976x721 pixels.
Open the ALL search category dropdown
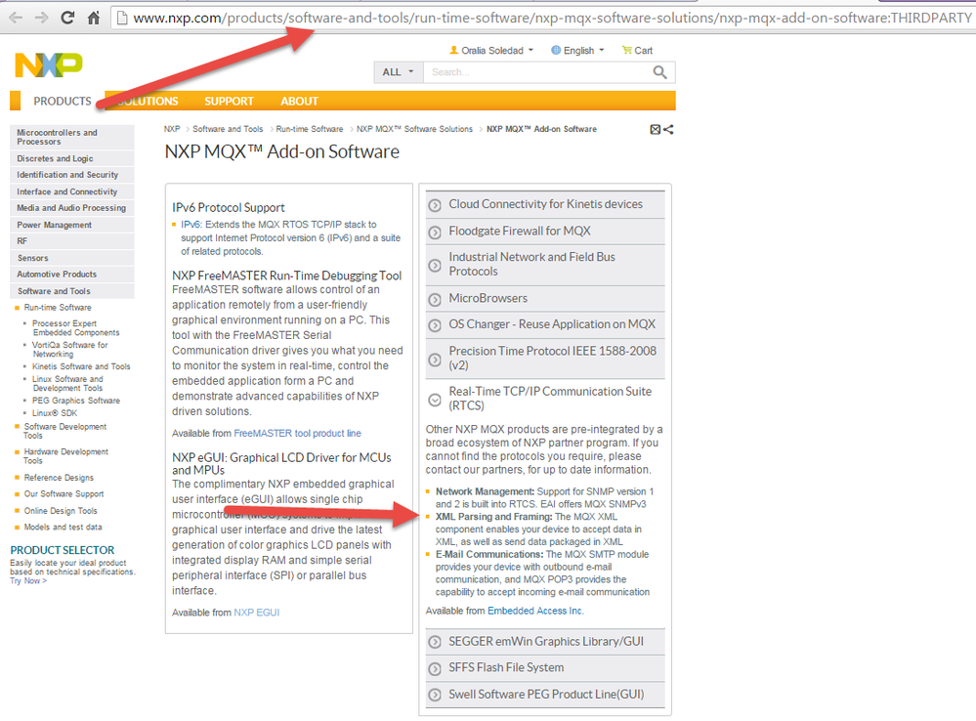[x=399, y=72]
